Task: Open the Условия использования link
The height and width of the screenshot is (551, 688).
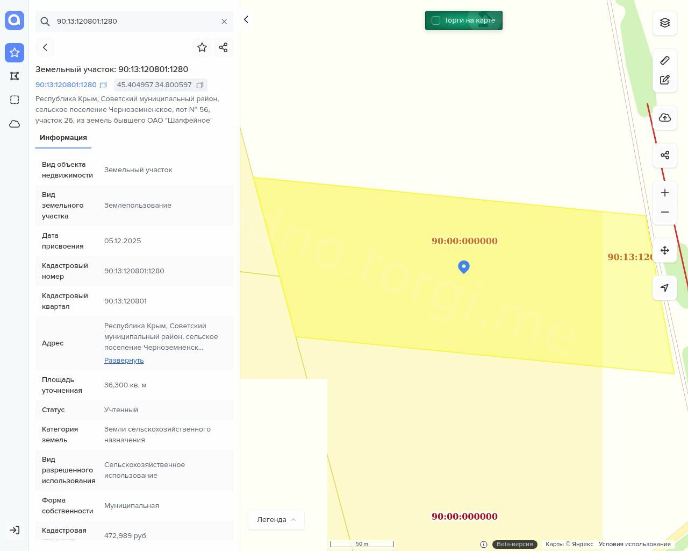Action: [634, 544]
